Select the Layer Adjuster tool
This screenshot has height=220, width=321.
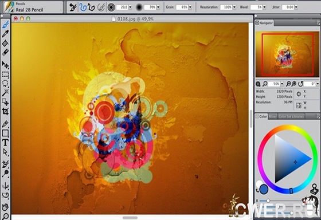coord(5,65)
